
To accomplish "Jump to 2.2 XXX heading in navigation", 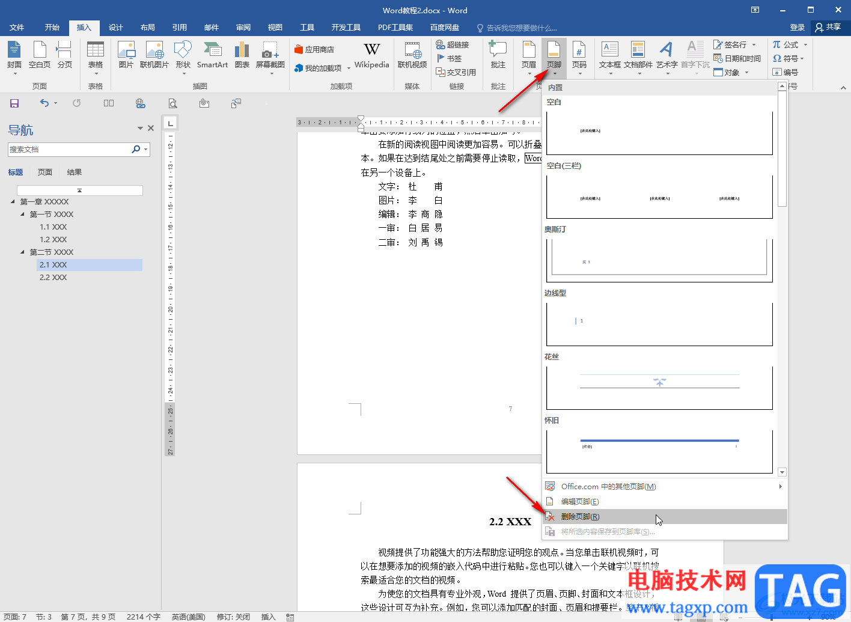I will pyautogui.click(x=53, y=278).
